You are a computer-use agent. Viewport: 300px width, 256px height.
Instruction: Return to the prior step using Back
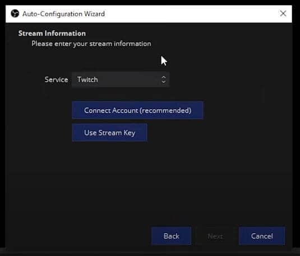point(172,236)
